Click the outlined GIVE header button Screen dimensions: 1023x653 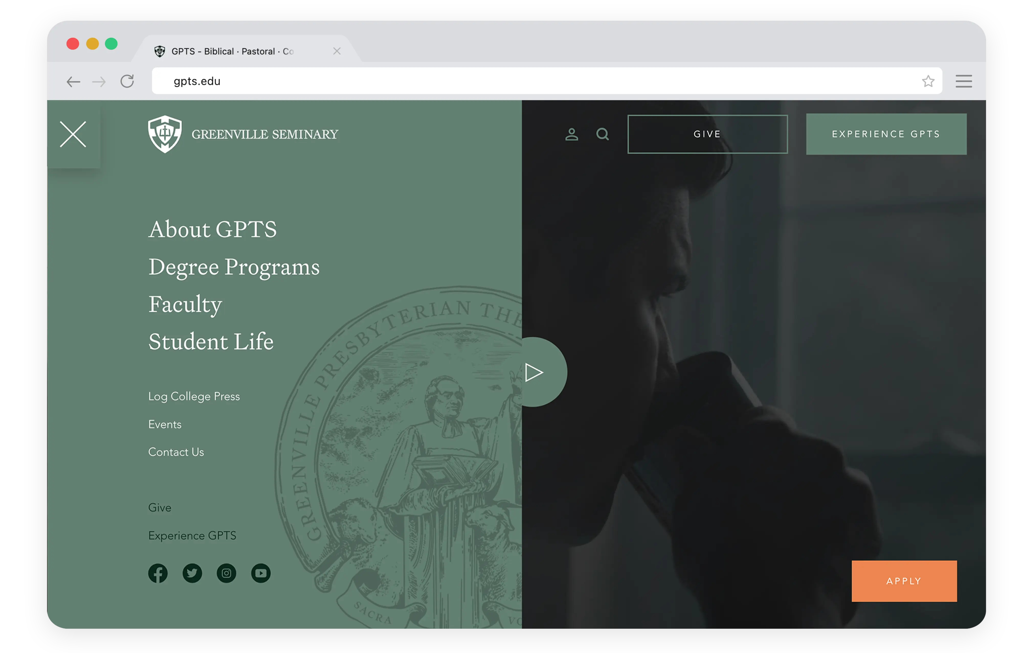pyautogui.click(x=707, y=134)
